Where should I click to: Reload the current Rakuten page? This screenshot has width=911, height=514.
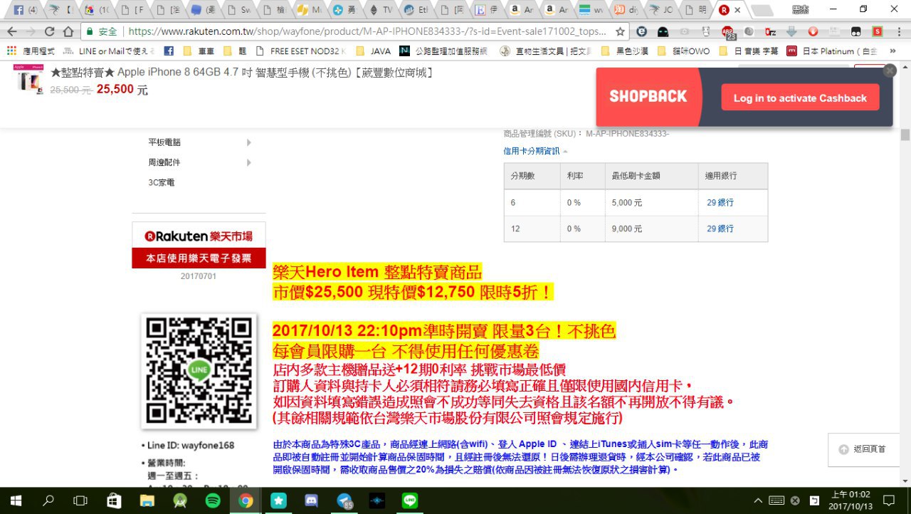49,31
